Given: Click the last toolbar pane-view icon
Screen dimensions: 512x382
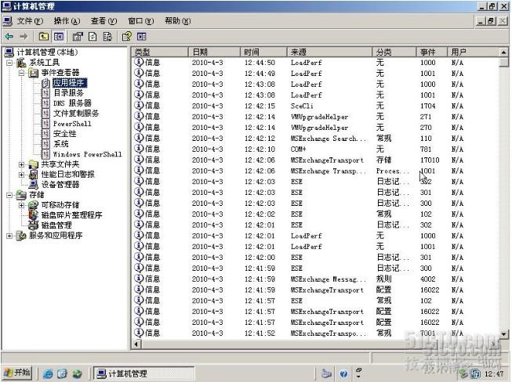Looking at the screenshot, I should coord(142,37).
